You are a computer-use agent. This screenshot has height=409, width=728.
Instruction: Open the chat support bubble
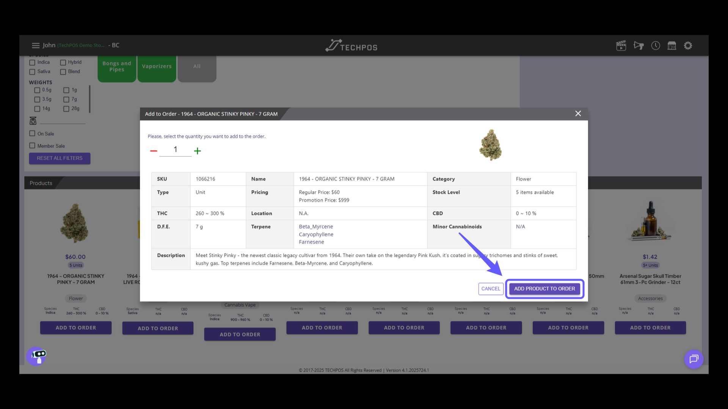pyautogui.click(x=693, y=359)
